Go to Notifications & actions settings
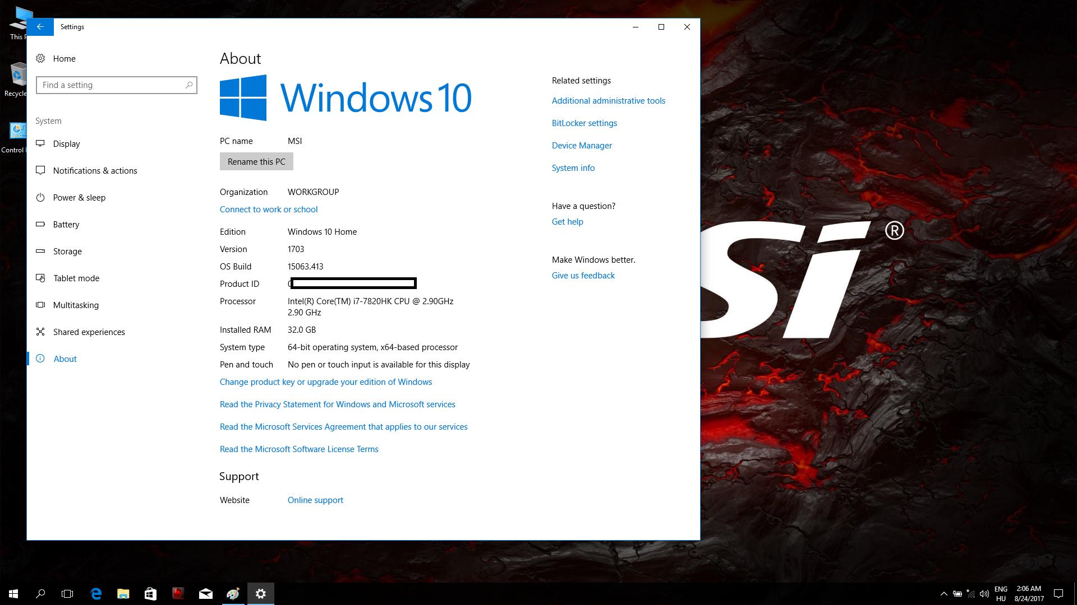 (x=95, y=170)
